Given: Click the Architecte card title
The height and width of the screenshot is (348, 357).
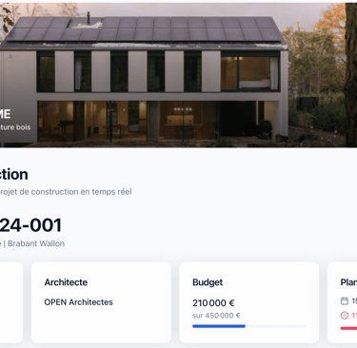Looking at the screenshot, I should pos(66,282).
